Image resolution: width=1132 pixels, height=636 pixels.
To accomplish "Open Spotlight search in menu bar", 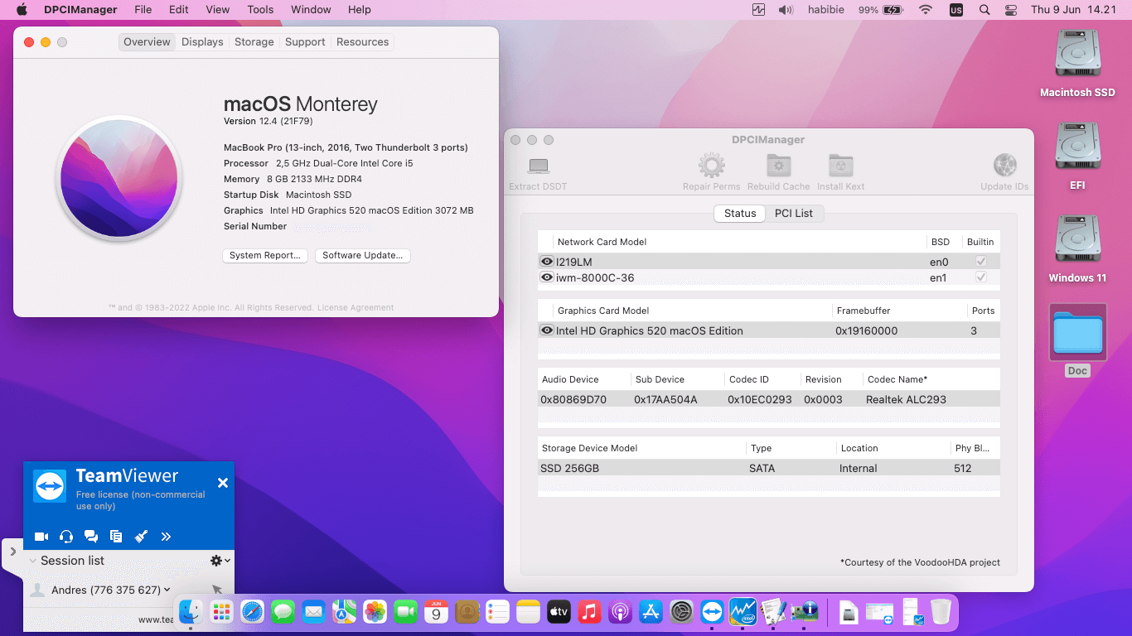I will click(984, 10).
